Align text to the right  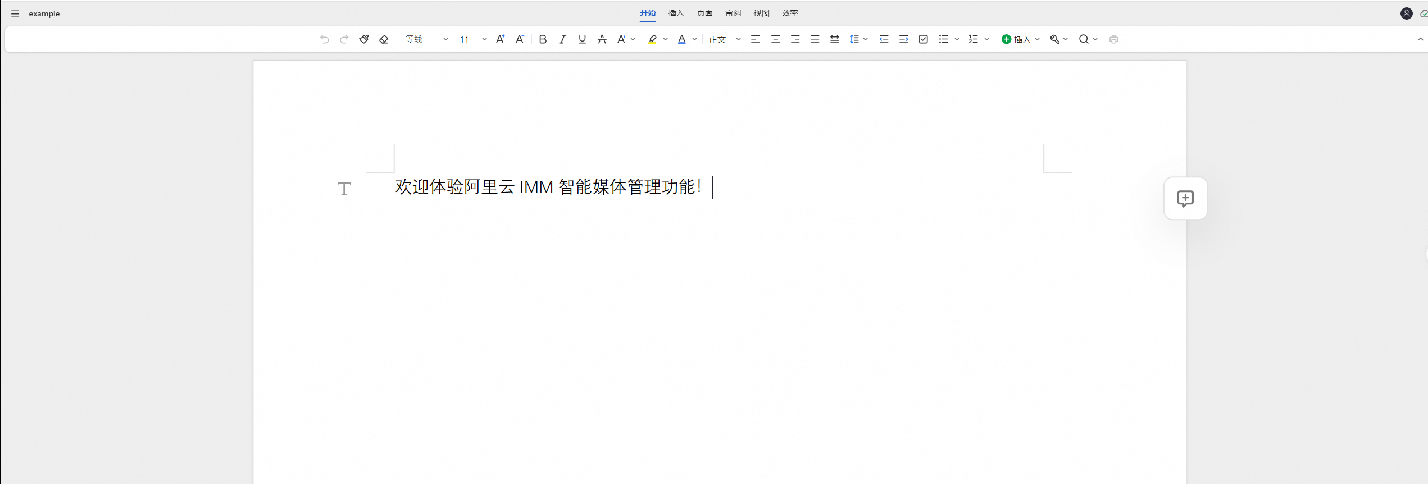795,39
